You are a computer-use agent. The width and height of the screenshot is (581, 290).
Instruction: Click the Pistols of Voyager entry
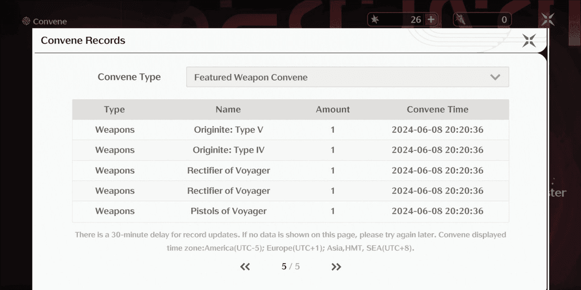point(228,211)
